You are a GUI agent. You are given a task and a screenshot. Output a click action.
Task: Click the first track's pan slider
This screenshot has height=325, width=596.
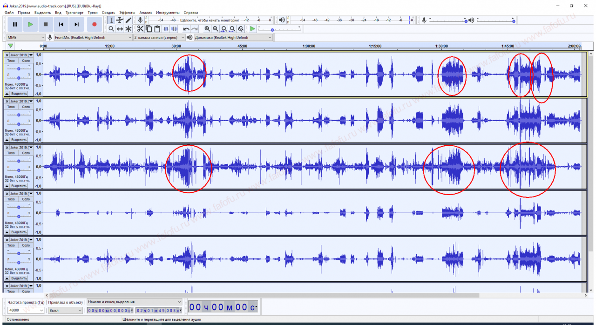pos(19,77)
